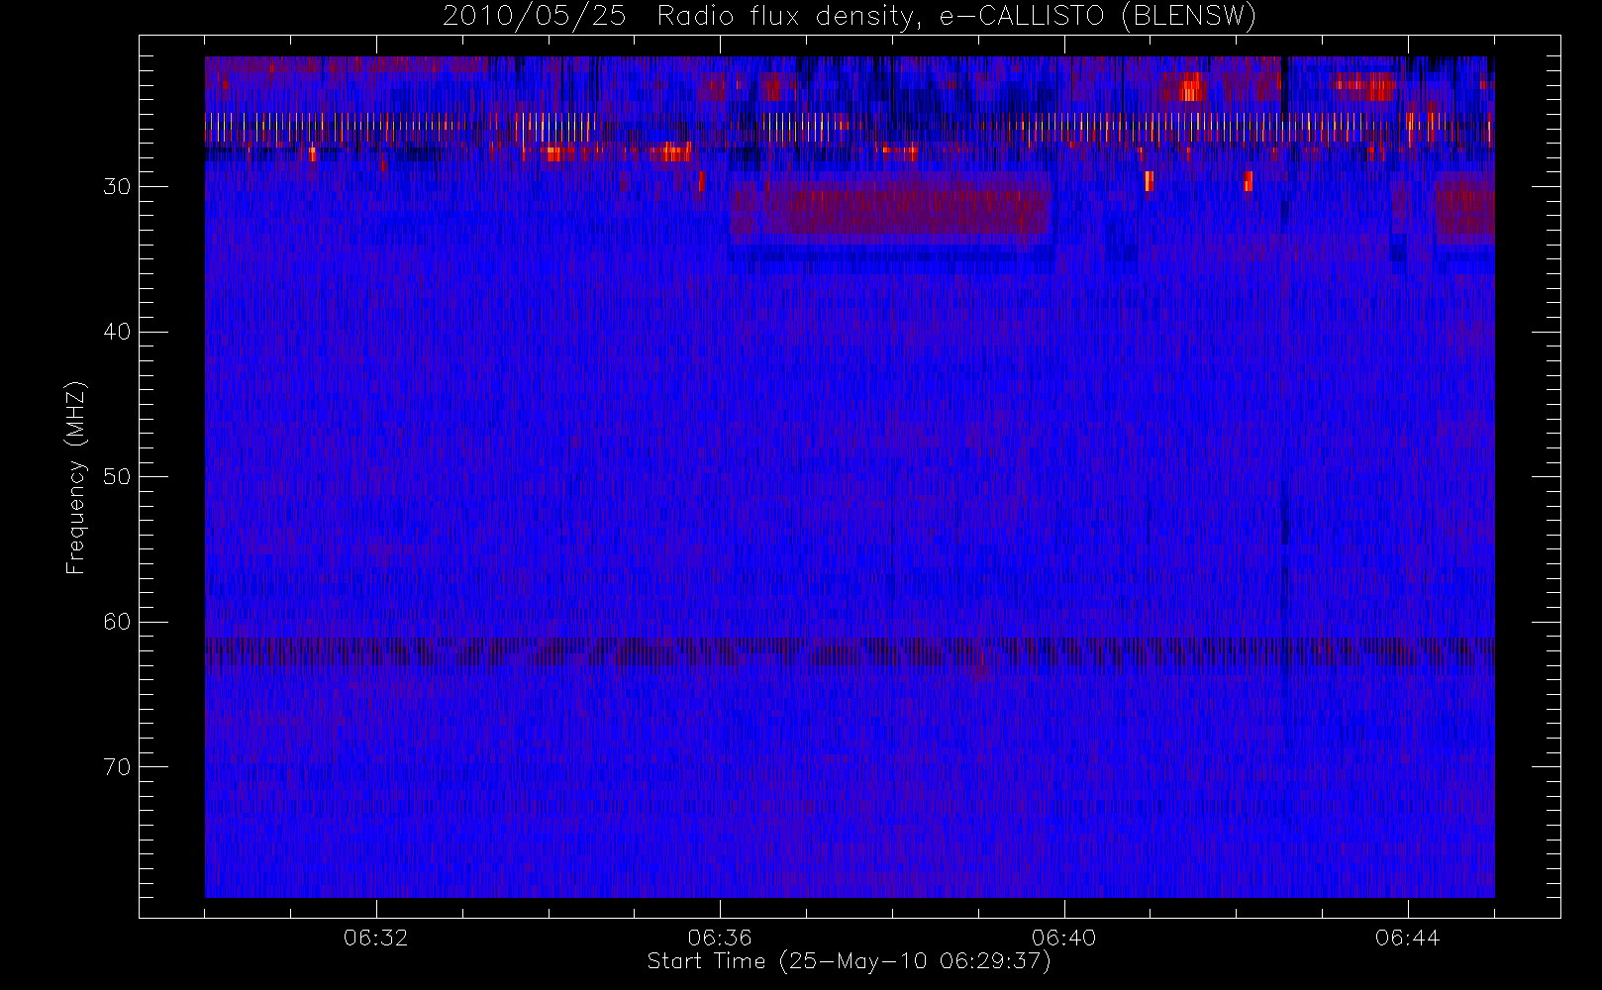Viewport: 1602px width, 990px height.
Task: Click the 06:32 time tick label
Action: (x=376, y=938)
